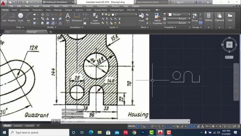241x136 pixels.
Task: Toggle MODEL space button in status bar
Action: click(132, 126)
